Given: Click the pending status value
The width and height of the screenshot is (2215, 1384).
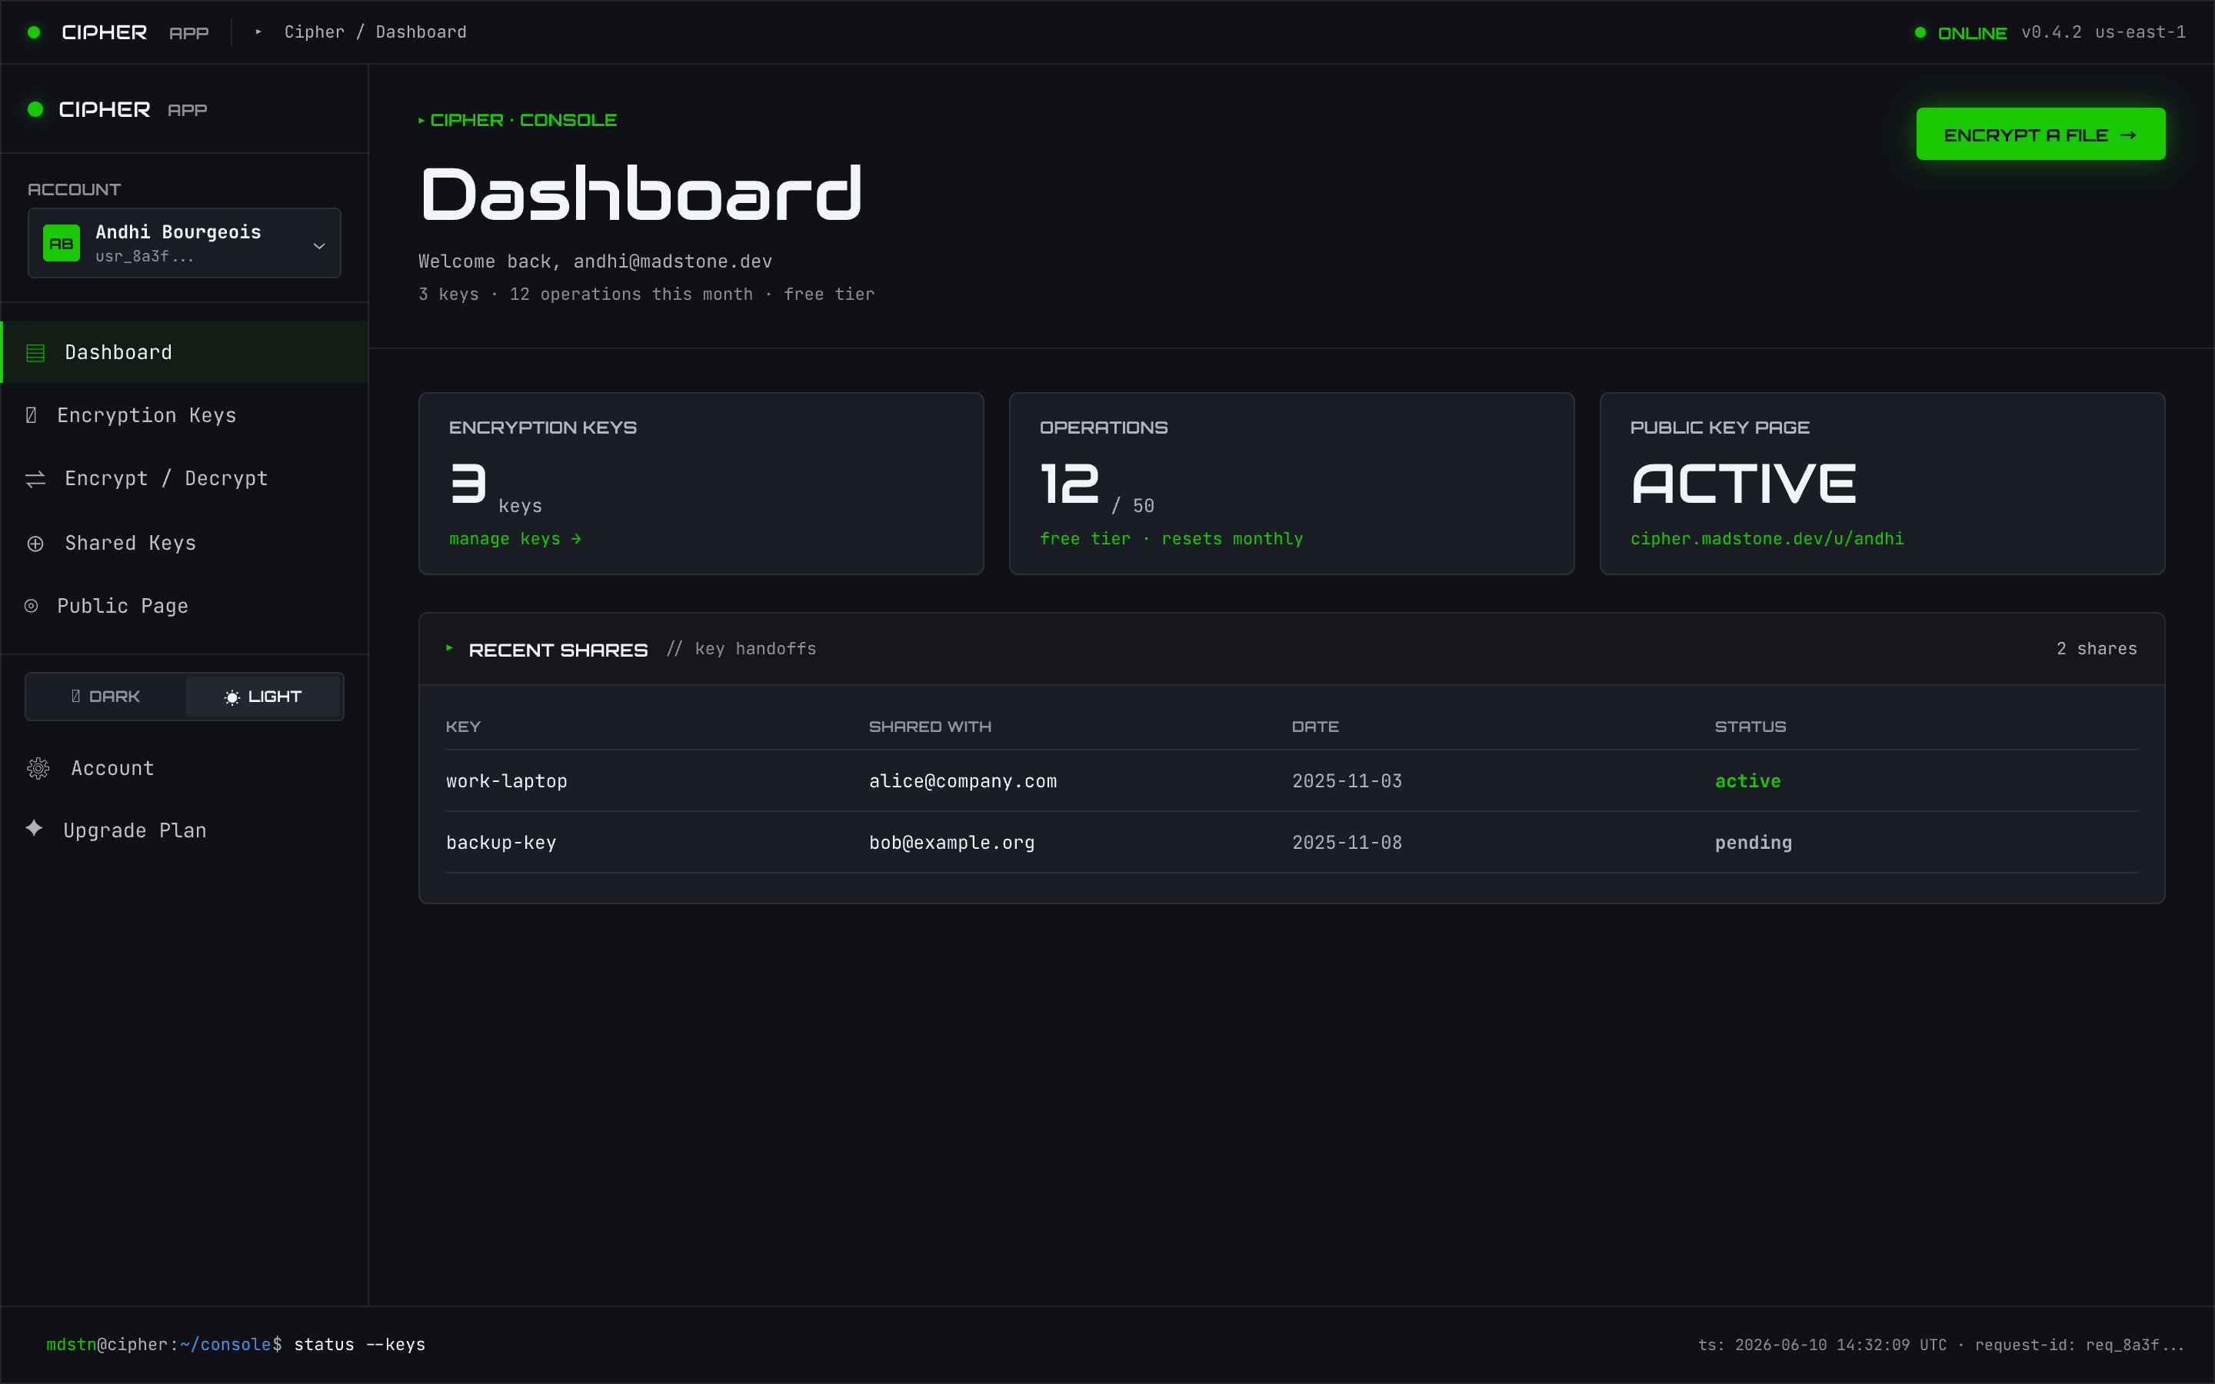Looking at the screenshot, I should (1753, 842).
